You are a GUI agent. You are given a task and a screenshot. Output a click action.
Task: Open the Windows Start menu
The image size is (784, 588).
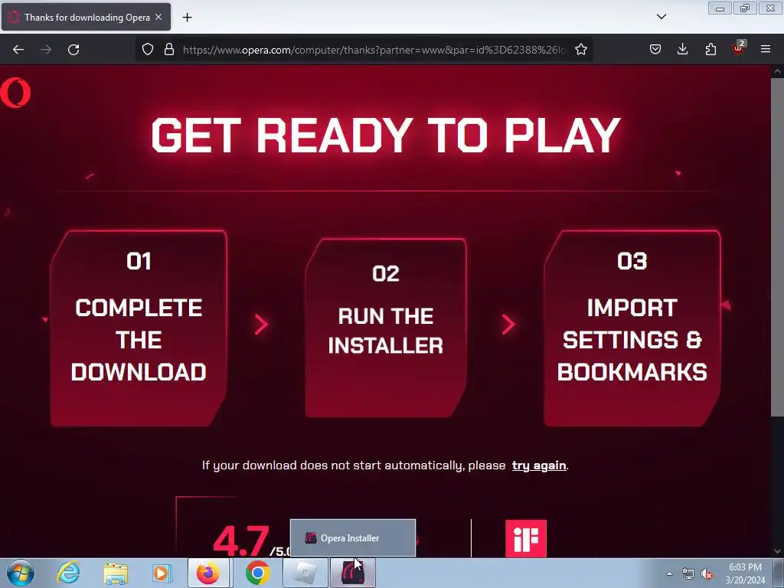coord(20,573)
